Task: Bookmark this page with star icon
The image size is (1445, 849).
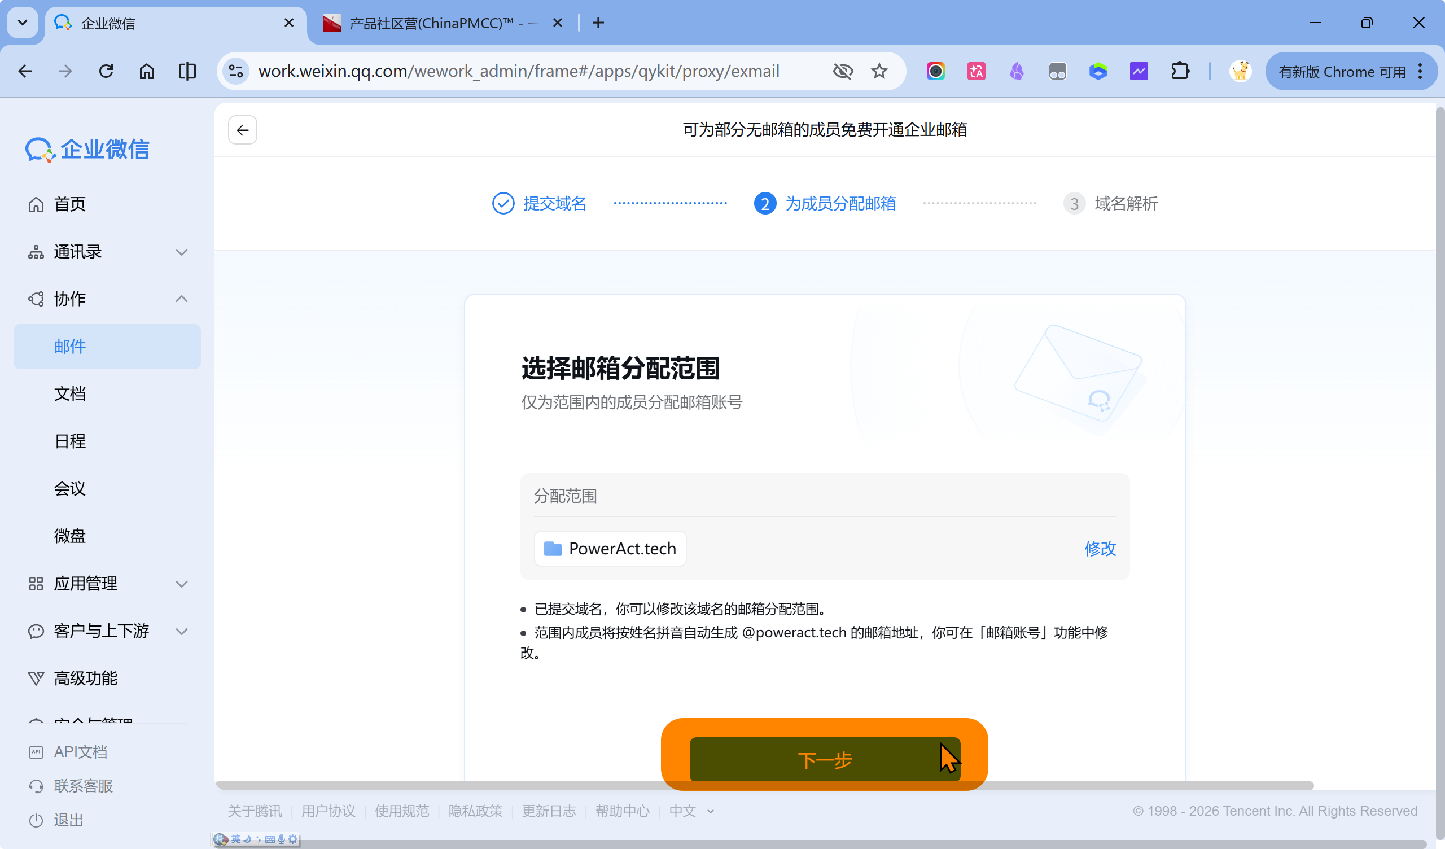Action: [x=879, y=72]
